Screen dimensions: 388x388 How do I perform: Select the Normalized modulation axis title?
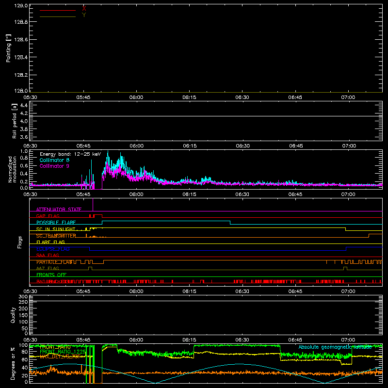click(12, 169)
